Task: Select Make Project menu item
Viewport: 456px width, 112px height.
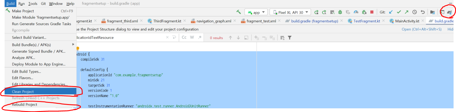Action: coord(41,11)
